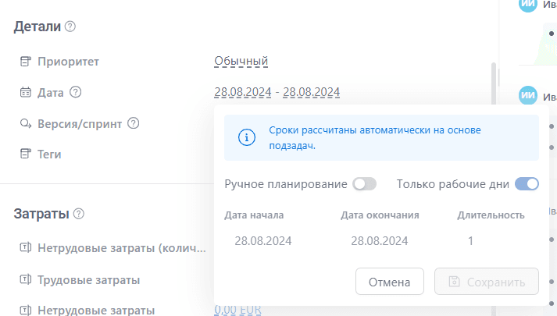
Task: Open the Обычный priority dropdown
Action: [241, 61]
